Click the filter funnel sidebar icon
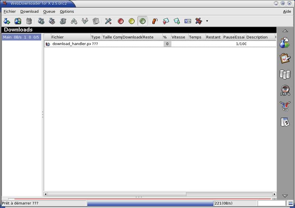Viewport: 295px width, 208px height. coord(285,106)
